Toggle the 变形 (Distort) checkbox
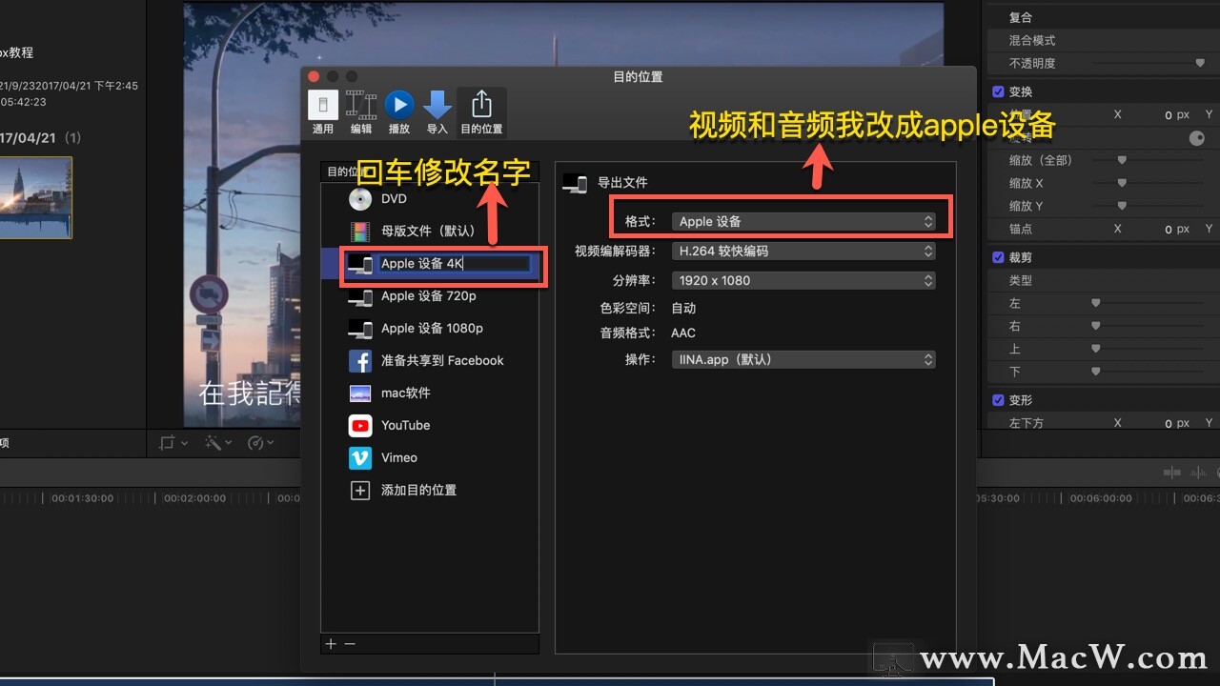 (x=998, y=400)
